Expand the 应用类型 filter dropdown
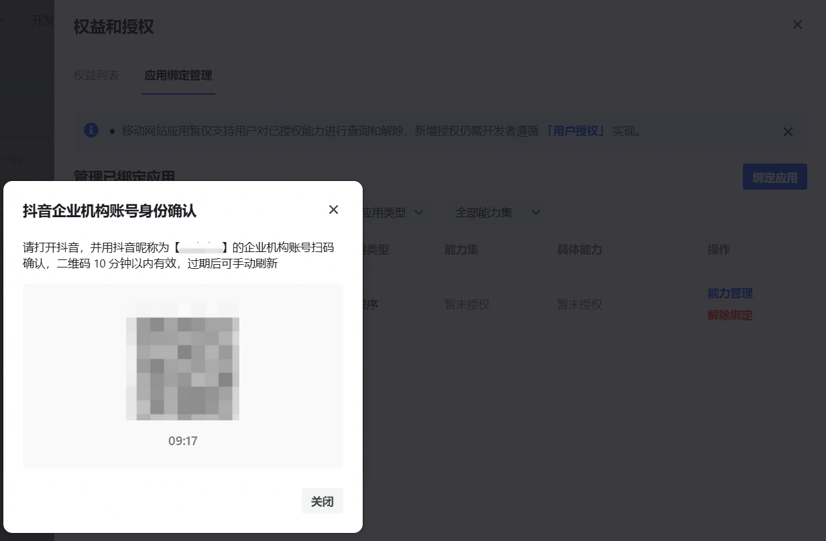This screenshot has width=826, height=541. pyautogui.click(x=393, y=213)
